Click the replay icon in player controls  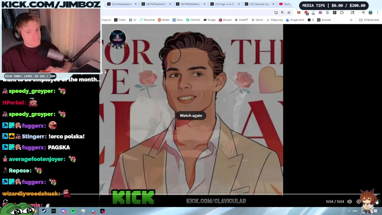pos(5,202)
